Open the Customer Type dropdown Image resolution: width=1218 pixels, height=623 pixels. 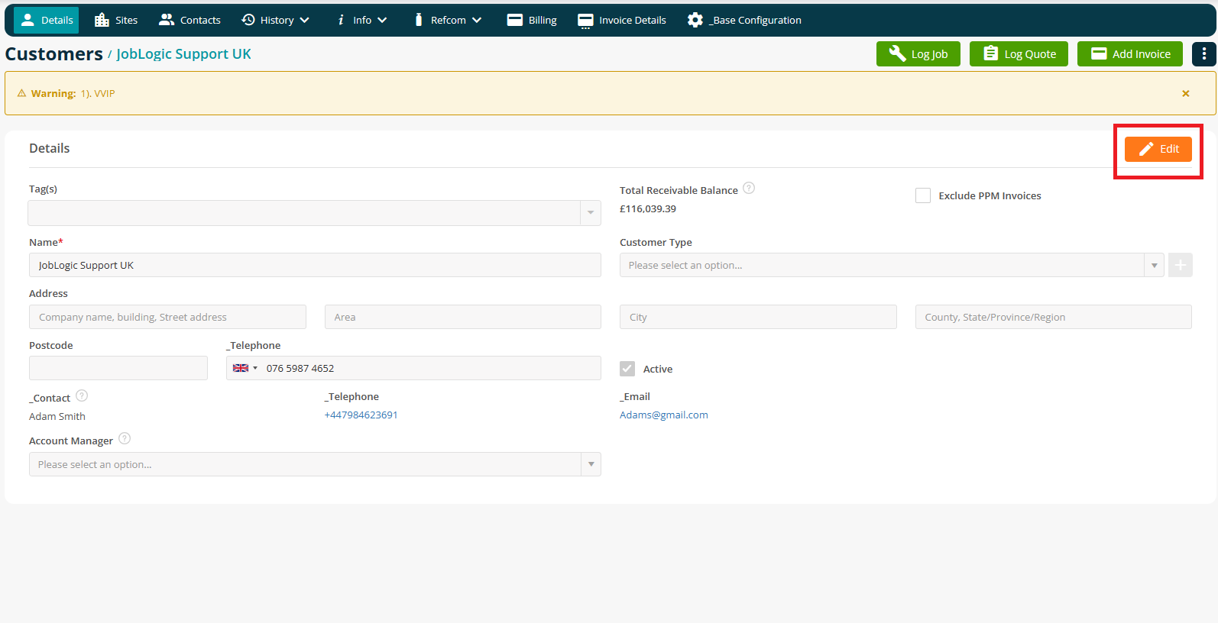tap(892, 265)
